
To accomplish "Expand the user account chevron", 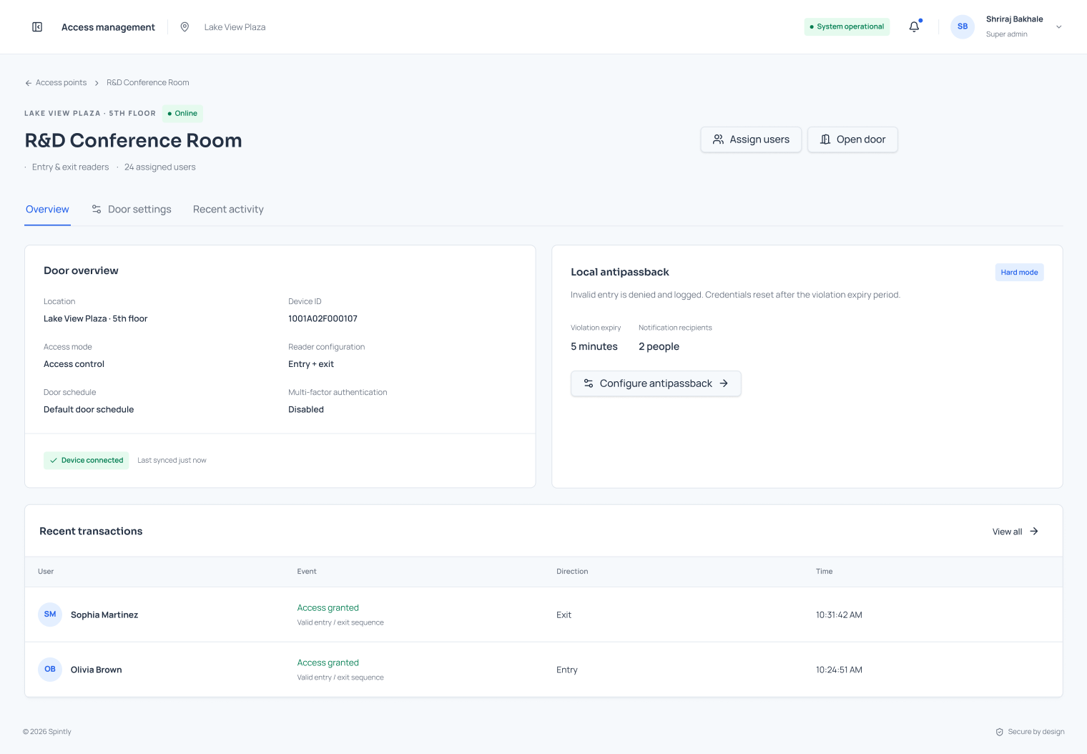I will (x=1059, y=27).
